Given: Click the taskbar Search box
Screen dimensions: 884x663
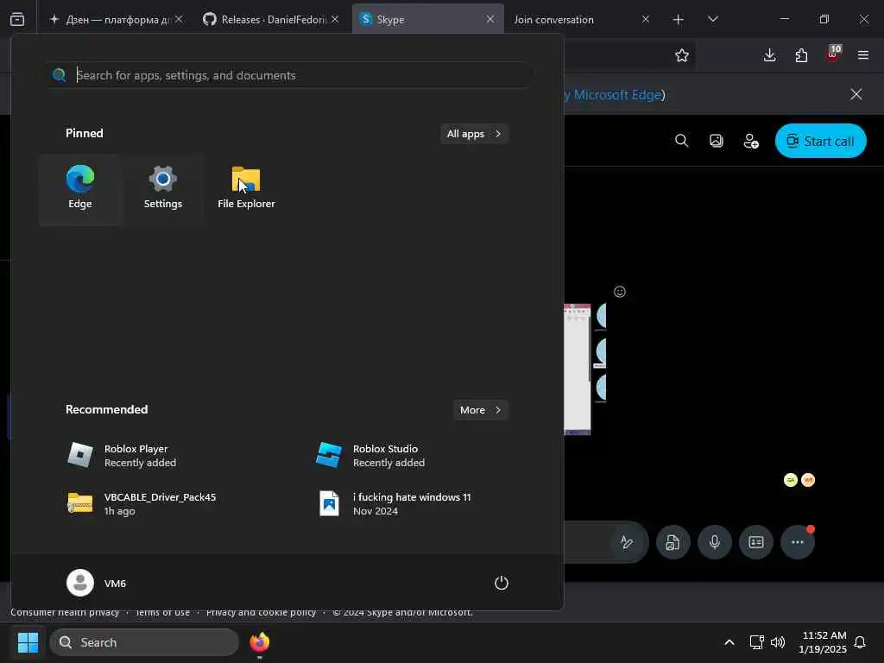Looking at the screenshot, I should (144, 642).
